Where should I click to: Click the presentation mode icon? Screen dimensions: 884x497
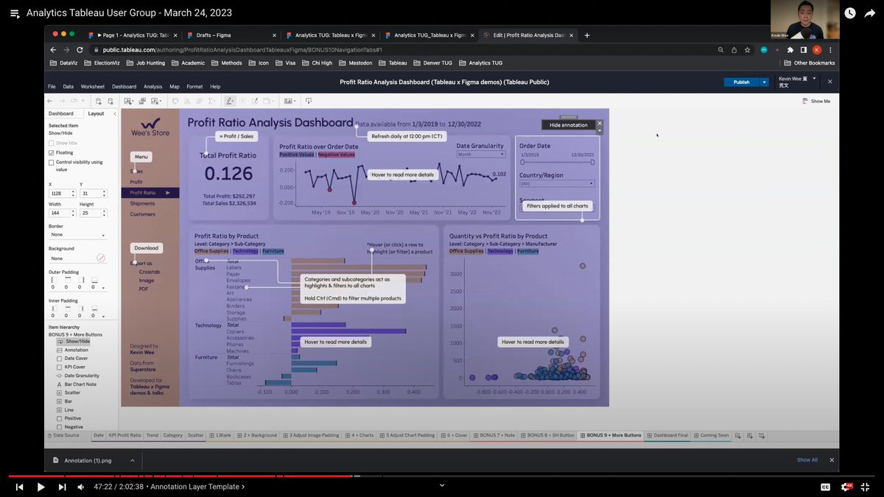click(309, 101)
